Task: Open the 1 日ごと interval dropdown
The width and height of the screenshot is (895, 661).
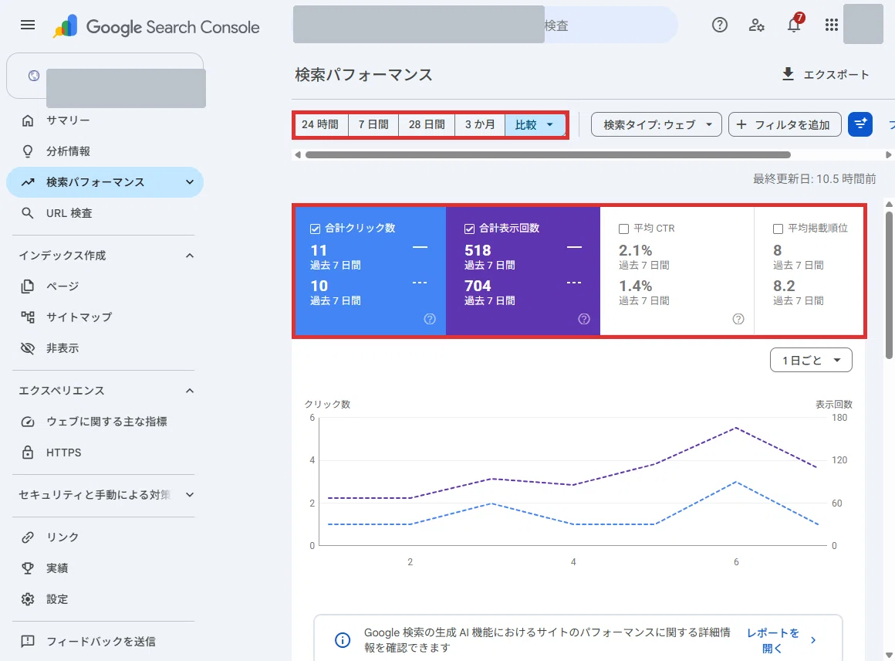Action: (811, 361)
